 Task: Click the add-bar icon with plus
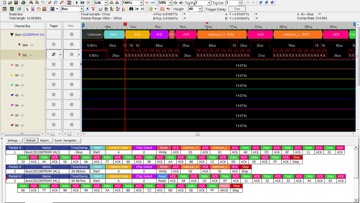pos(123,9)
